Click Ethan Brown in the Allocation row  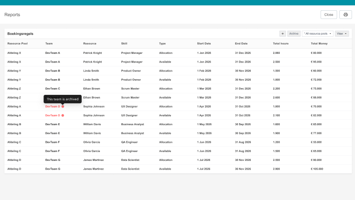pyautogui.click(x=92, y=89)
